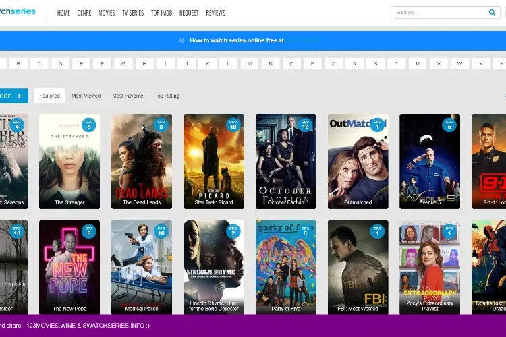Viewport: 506px width, 337px height.
Task: Open the Lincoln Rhyme poster
Action: click(x=214, y=268)
